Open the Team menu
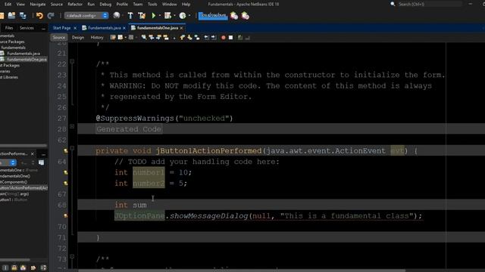The width and height of the screenshot is (485, 272). click(138, 5)
